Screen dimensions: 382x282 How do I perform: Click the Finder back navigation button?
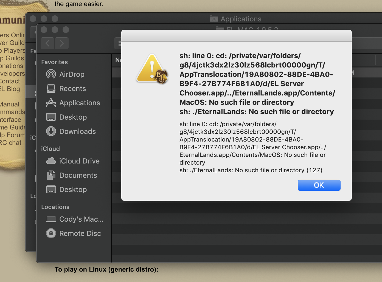47,43
